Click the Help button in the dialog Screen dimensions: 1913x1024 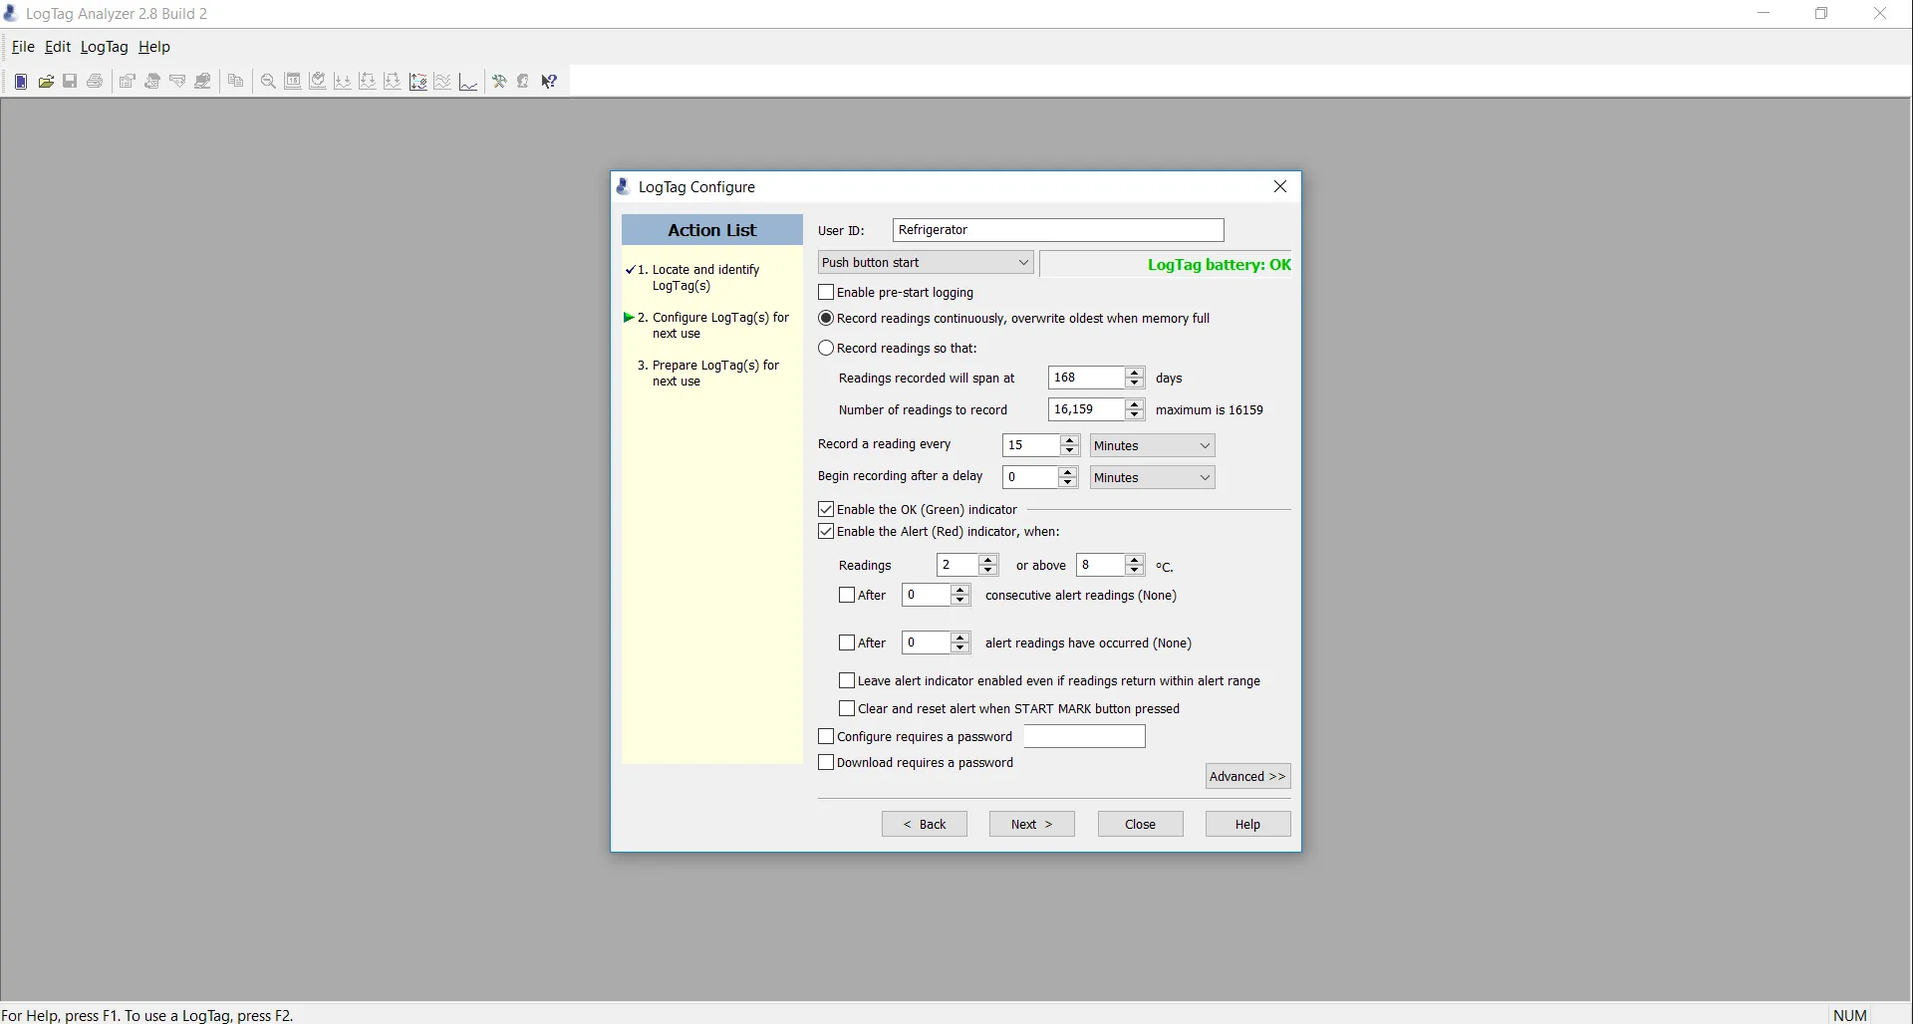[x=1248, y=824]
